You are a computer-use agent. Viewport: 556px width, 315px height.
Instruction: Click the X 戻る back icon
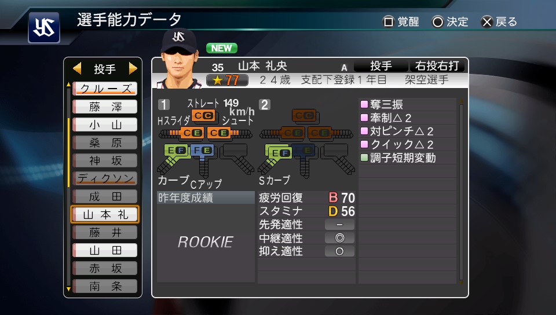pos(487,22)
